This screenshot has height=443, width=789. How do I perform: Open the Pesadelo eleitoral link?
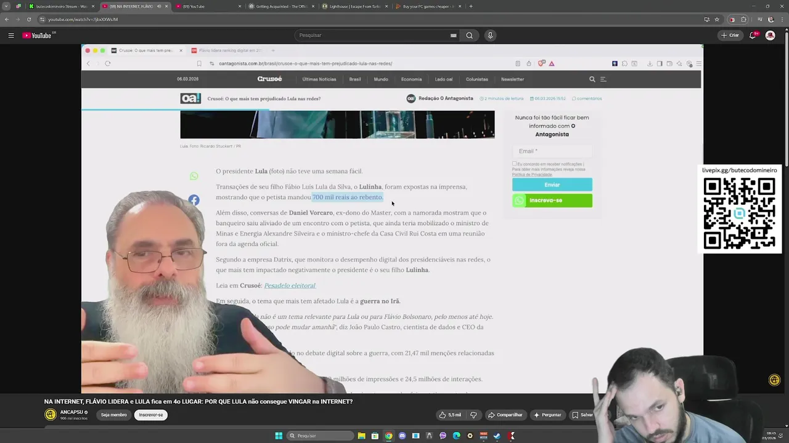[290, 285]
